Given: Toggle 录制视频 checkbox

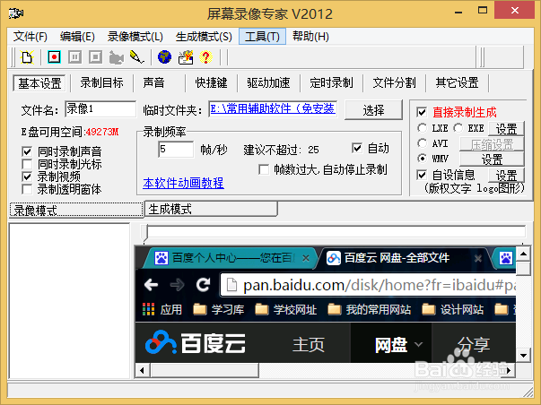Looking at the screenshot, I should tap(27, 177).
